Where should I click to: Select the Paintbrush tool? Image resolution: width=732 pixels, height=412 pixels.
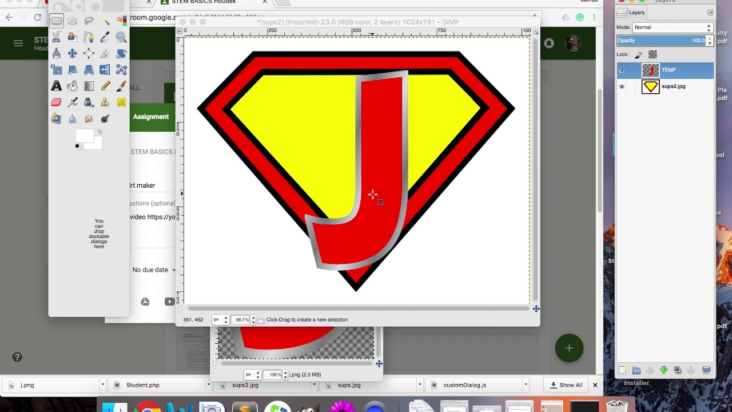pyautogui.click(x=121, y=86)
